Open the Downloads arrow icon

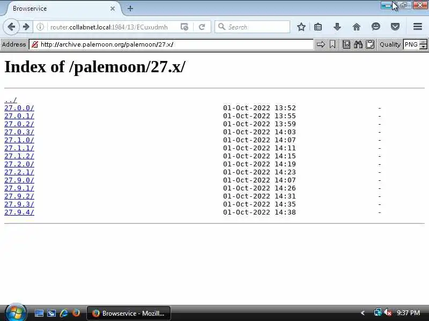point(337,27)
